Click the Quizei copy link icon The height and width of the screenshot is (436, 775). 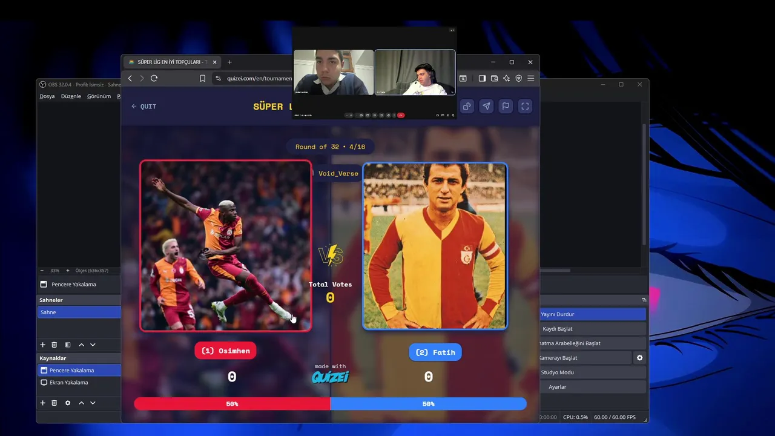pos(467,106)
